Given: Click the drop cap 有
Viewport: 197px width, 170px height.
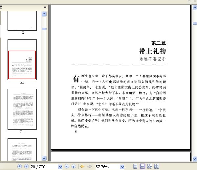Looking at the screenshot, I should (76, 79).
